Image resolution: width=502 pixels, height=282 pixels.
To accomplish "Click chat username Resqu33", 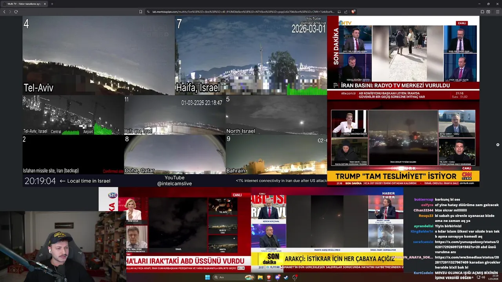I will point(426,216).
